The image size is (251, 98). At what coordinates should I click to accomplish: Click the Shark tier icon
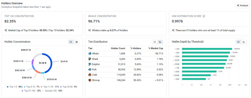(x=90, y=59)
